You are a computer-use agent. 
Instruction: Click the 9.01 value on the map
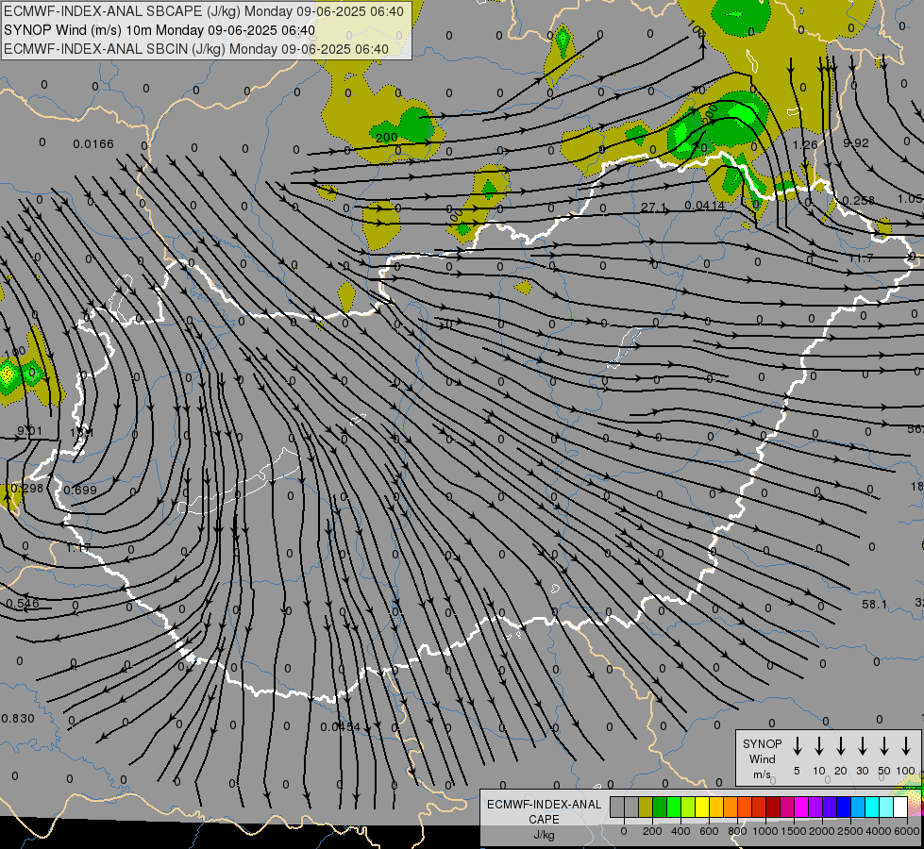tap(29, 431)
